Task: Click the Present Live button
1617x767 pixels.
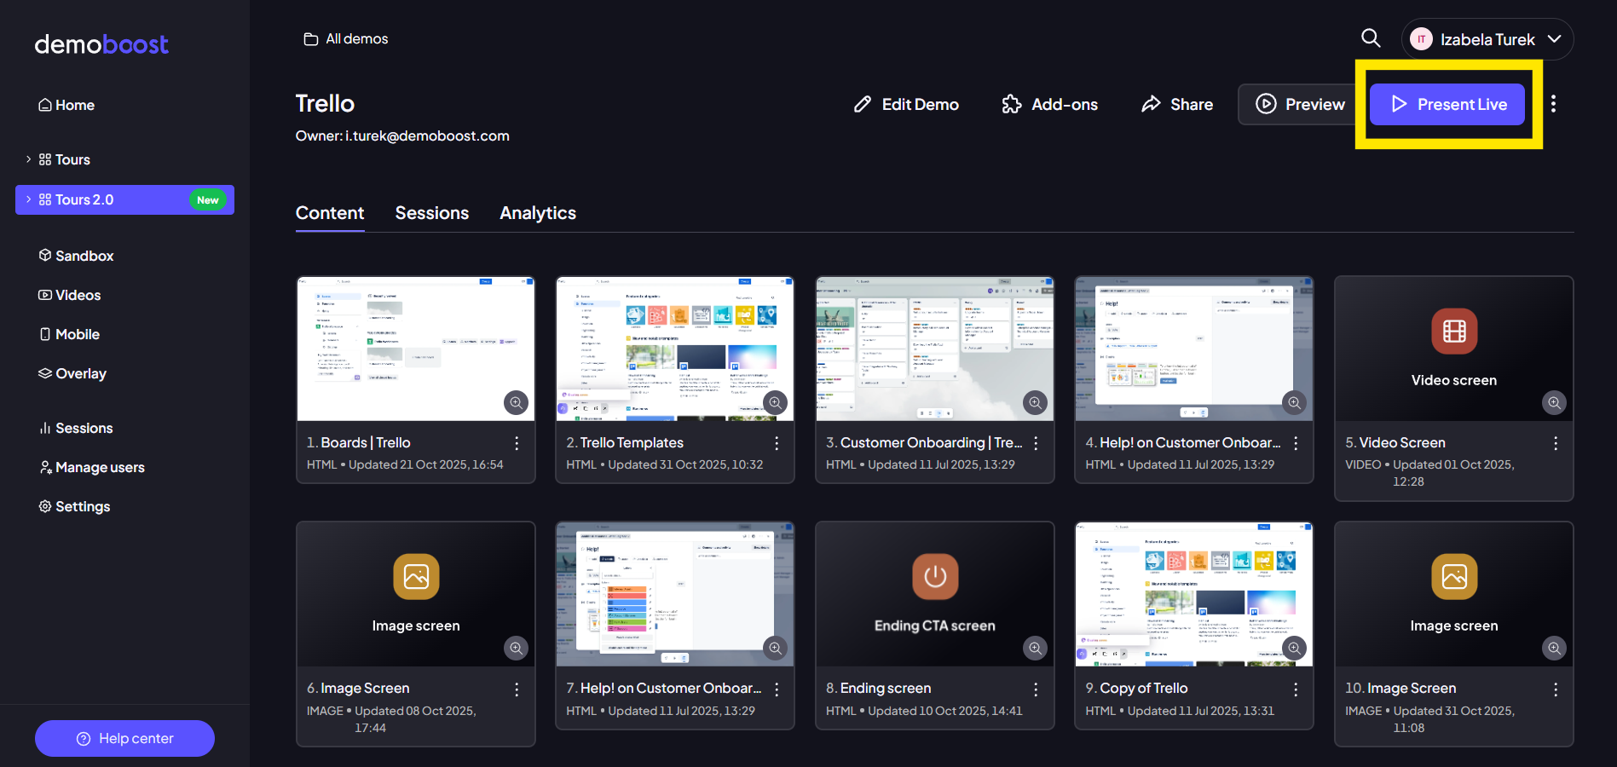Action: 1447,104
